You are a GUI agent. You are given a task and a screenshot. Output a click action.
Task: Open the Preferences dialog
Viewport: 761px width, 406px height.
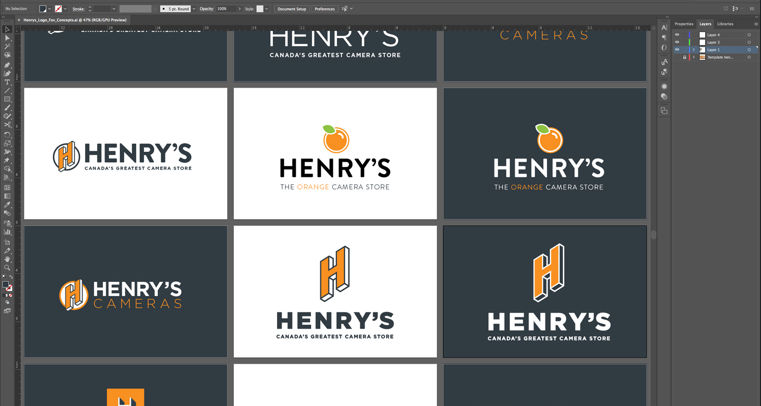click(x=324, y=9)
